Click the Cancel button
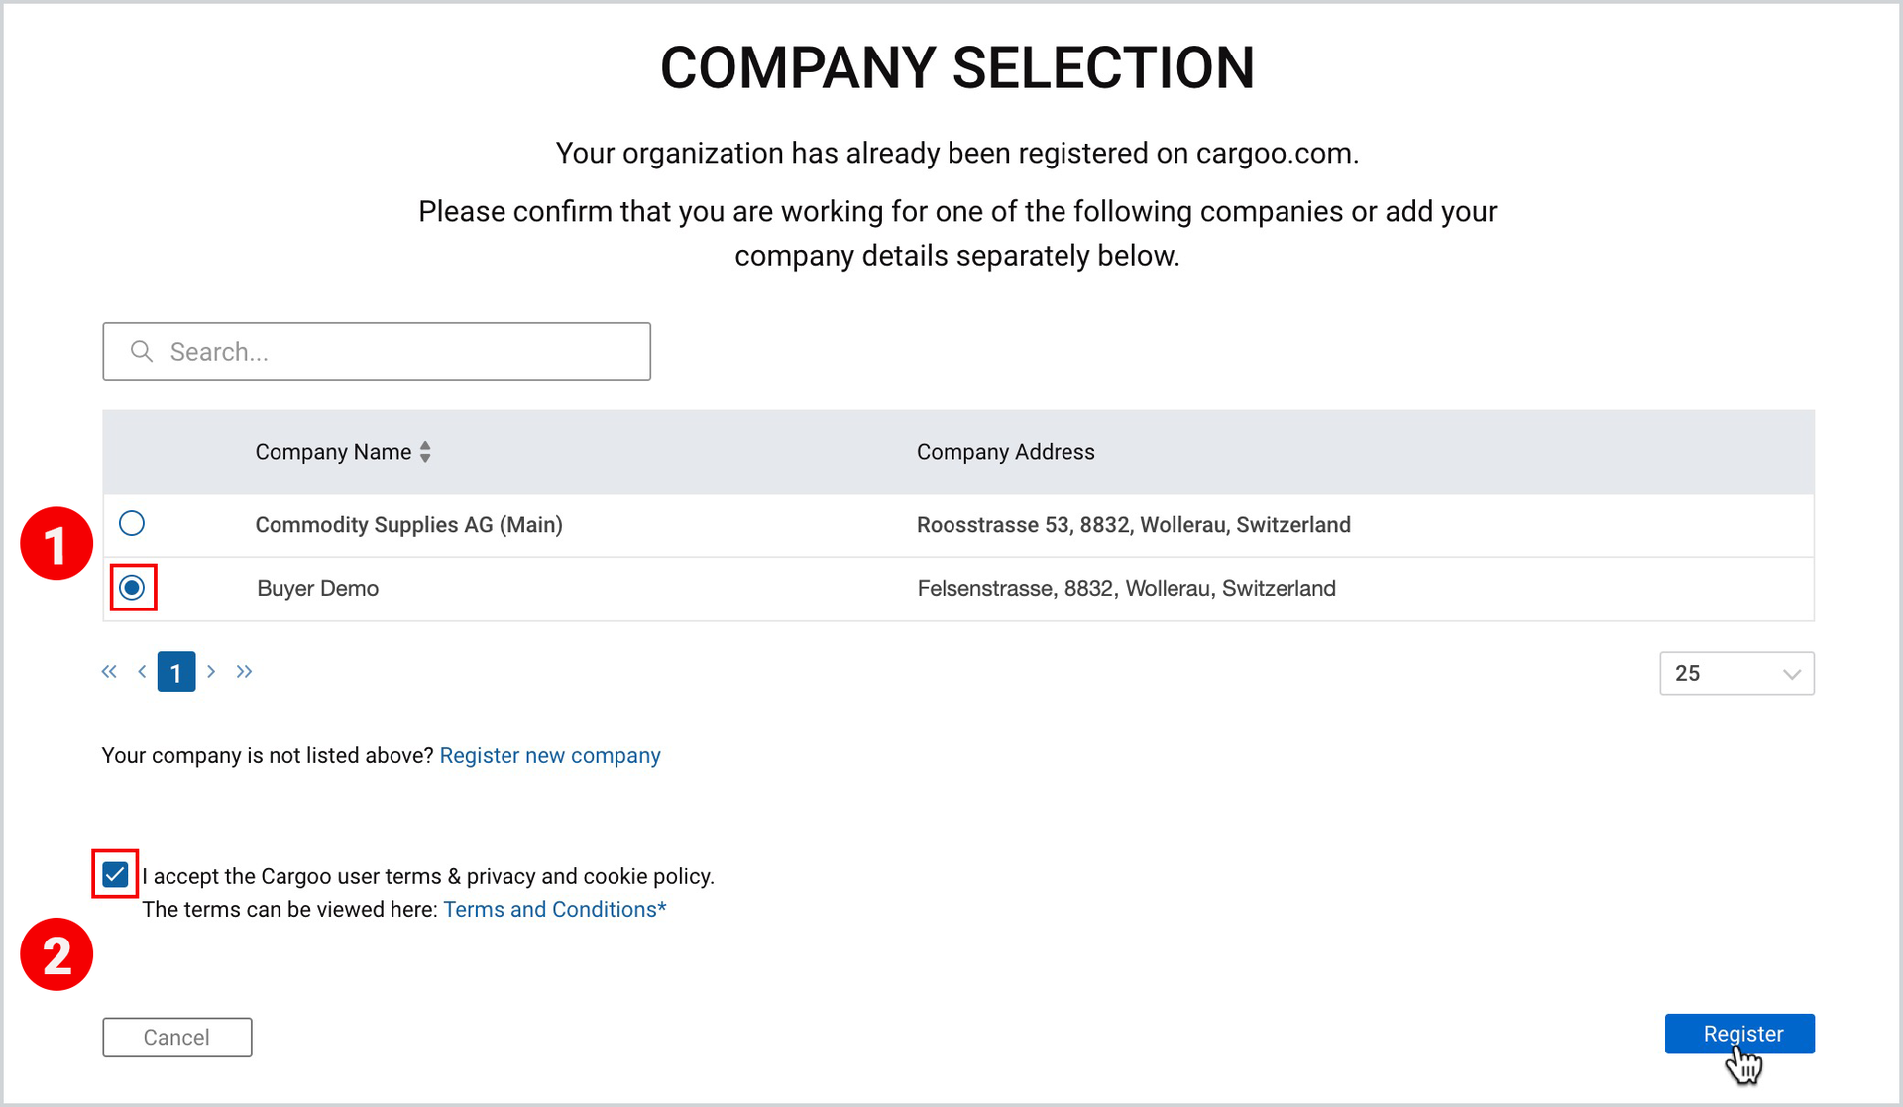Viewport: 1903px width, 1107px height. coord(177,1038)
